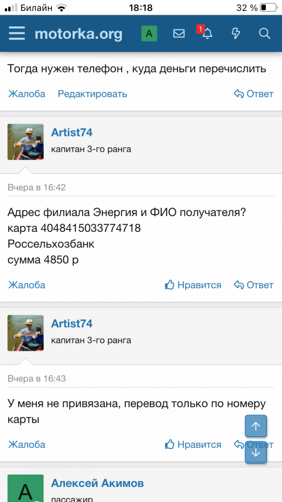Image resolution: width=282 pixels, height=502 pixels.
Task: Like the post from 16:43
Action: 193,444
